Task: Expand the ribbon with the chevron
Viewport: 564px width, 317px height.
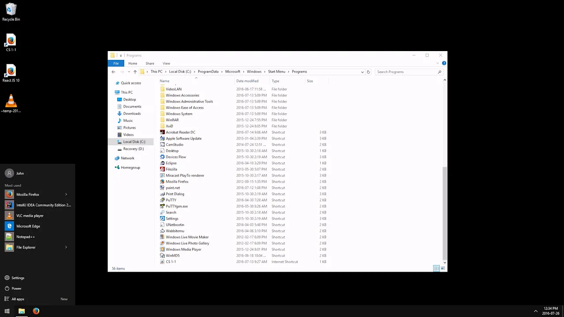Action: point(438,63)
